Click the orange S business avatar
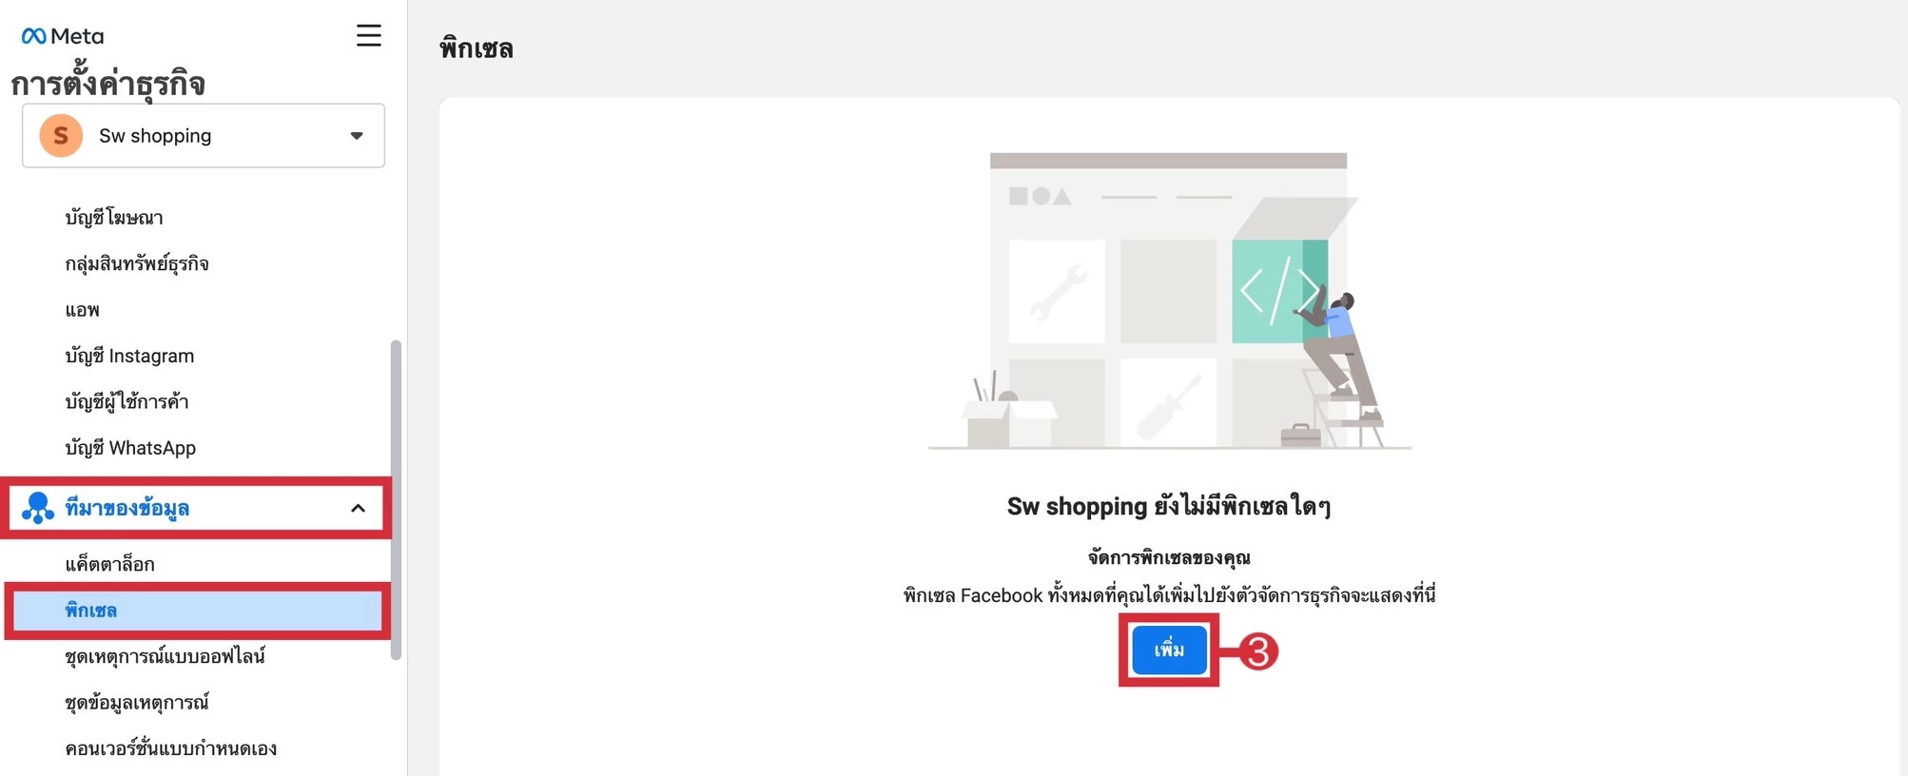1908x776 pixels. click(61, 136)
